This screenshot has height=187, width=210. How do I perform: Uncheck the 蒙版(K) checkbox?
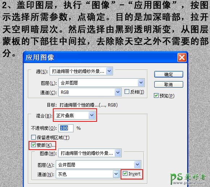click(33, 145)
